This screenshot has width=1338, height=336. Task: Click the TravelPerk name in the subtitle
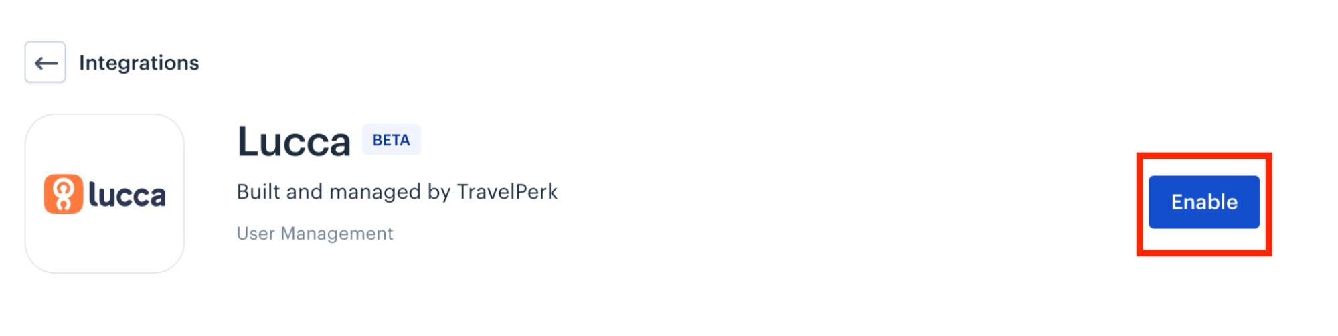coord(507,192)
